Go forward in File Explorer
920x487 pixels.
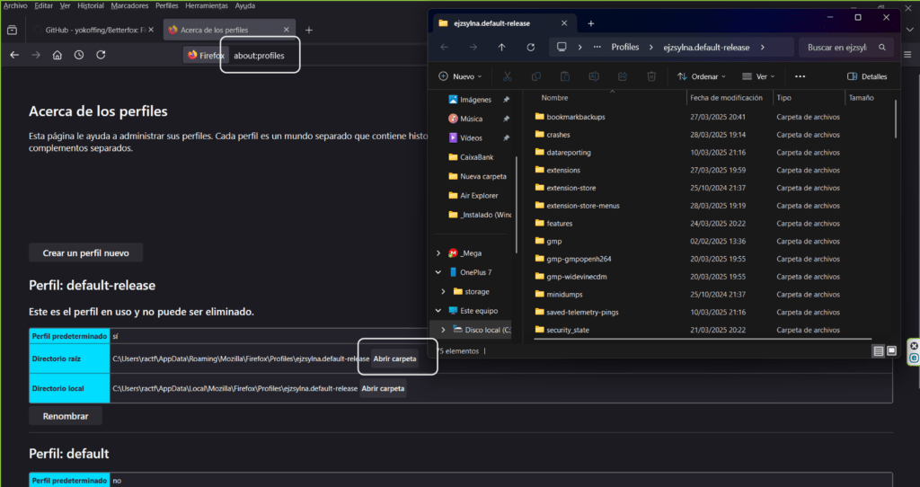pyautogui.click(x=473, y=48)
